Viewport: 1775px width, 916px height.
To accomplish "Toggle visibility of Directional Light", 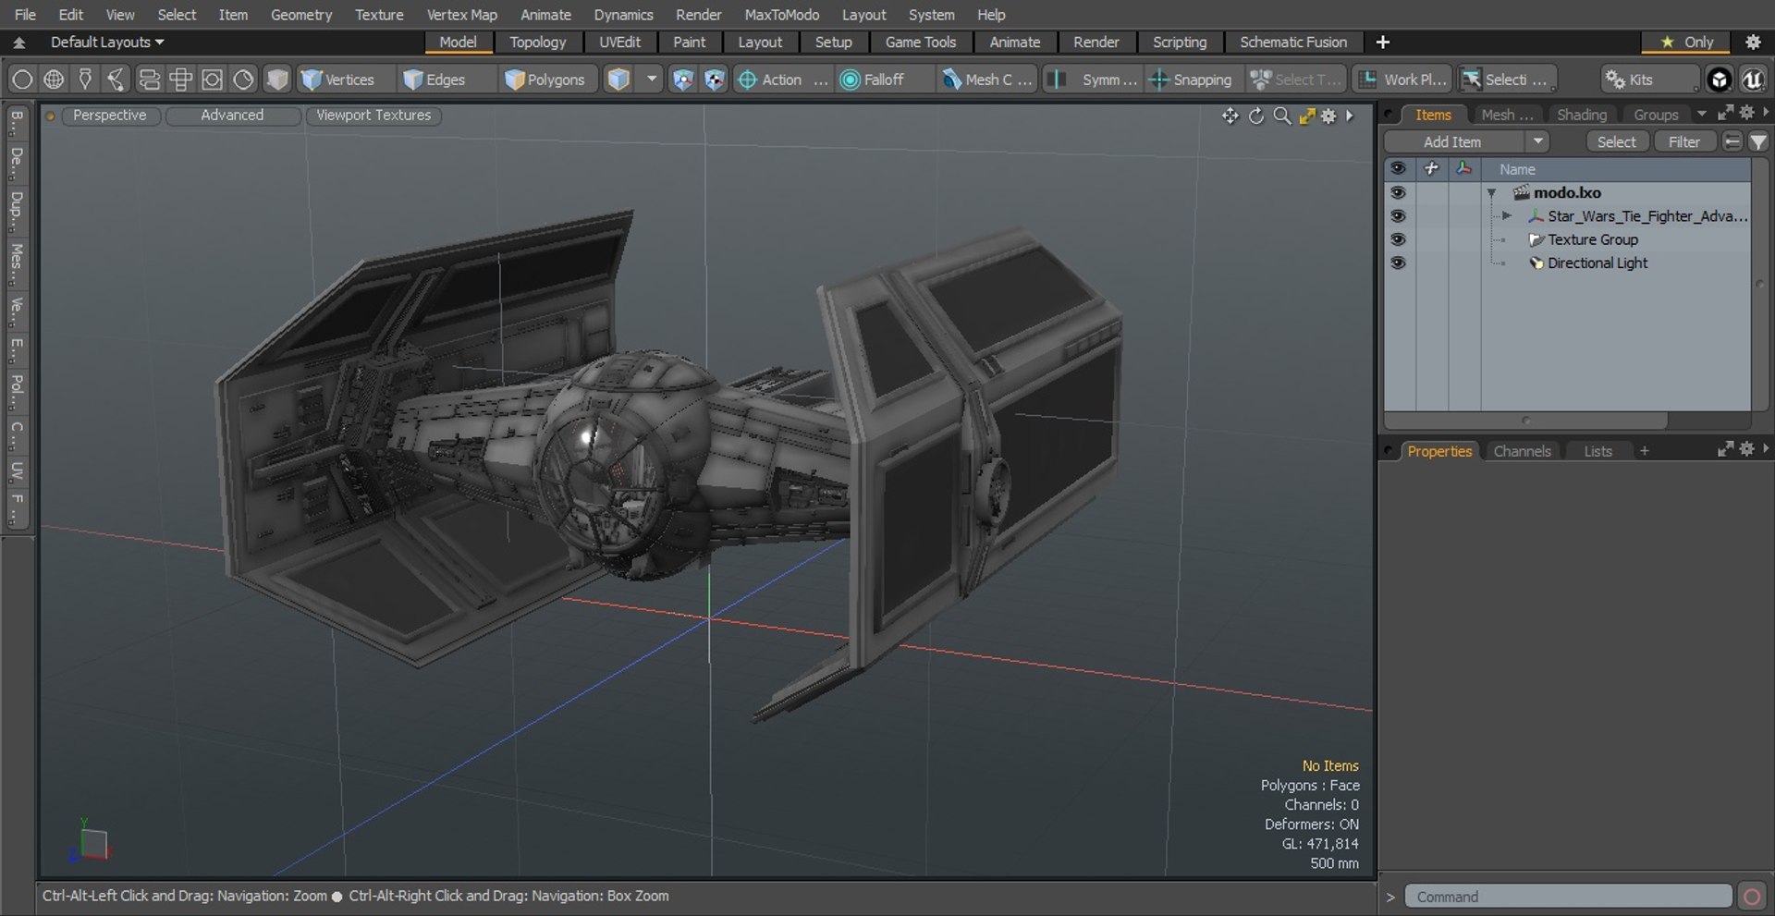I will click(1398, 263).
